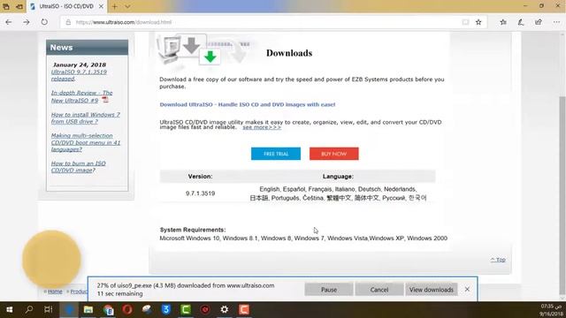Open orange recorder taskbar icon
This screenshot has height=318, width=566.
pos(244,309)
